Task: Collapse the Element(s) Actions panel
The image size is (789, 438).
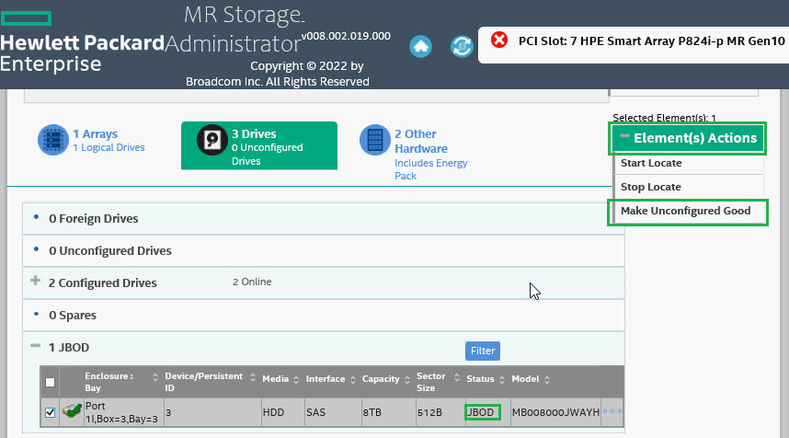Action: pyautogui.click(x=625, y=138)
